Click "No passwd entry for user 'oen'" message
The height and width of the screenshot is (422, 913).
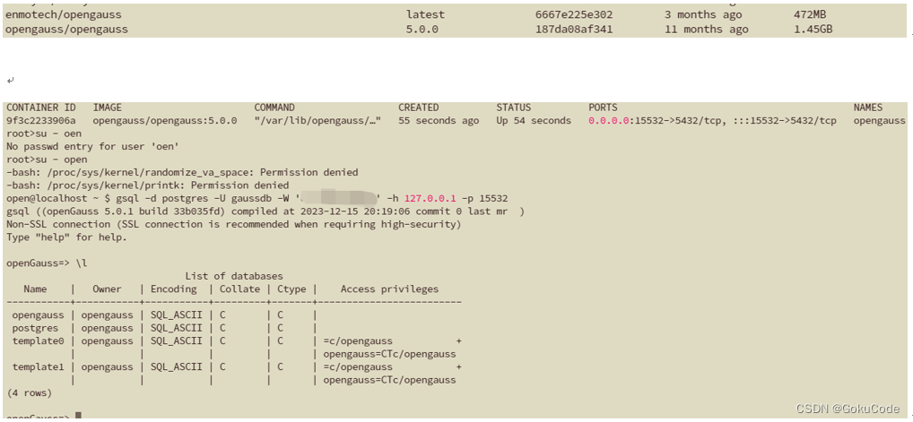(92, 147)
